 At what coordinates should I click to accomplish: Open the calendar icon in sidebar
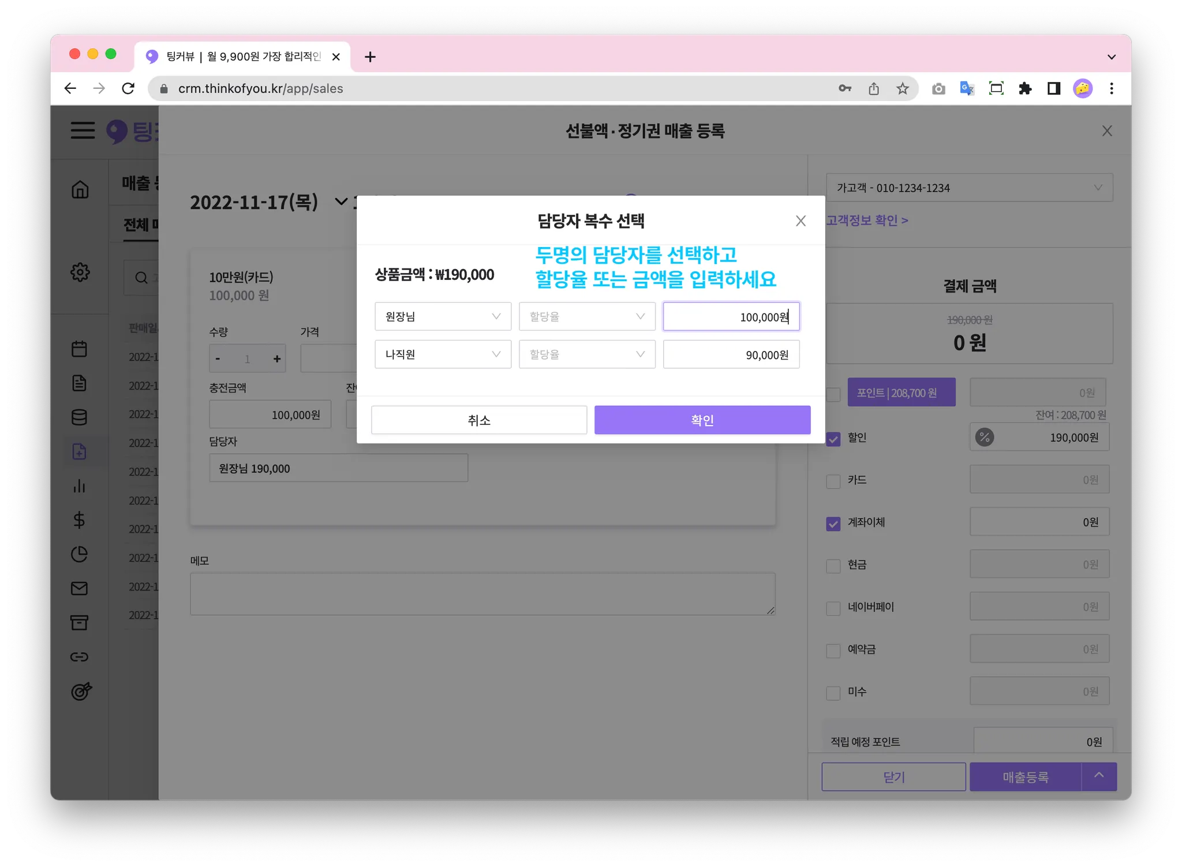coord(80,349)
